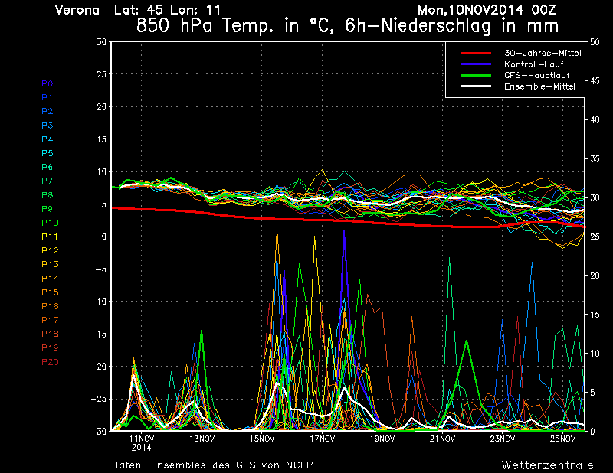Click the 17NOV date axis label
The width and height of the screenshot is (613, 473).
322,439
